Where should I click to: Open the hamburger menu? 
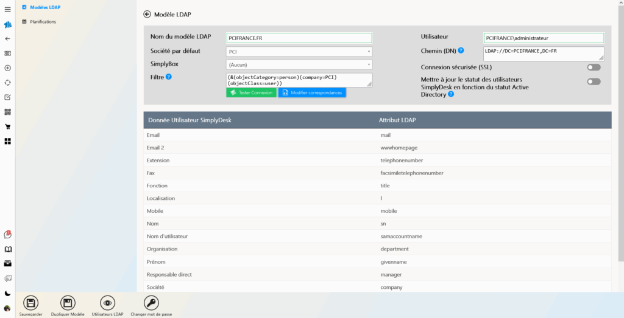point(7,9)
